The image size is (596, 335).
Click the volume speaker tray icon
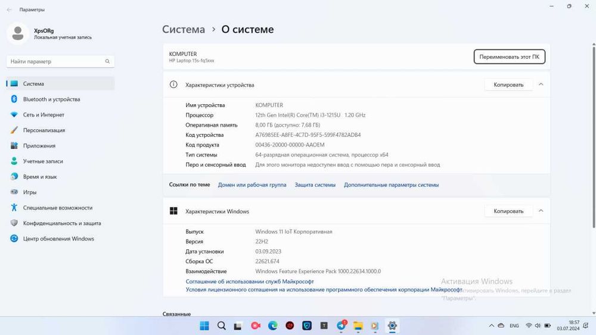(x=538, y=325)
